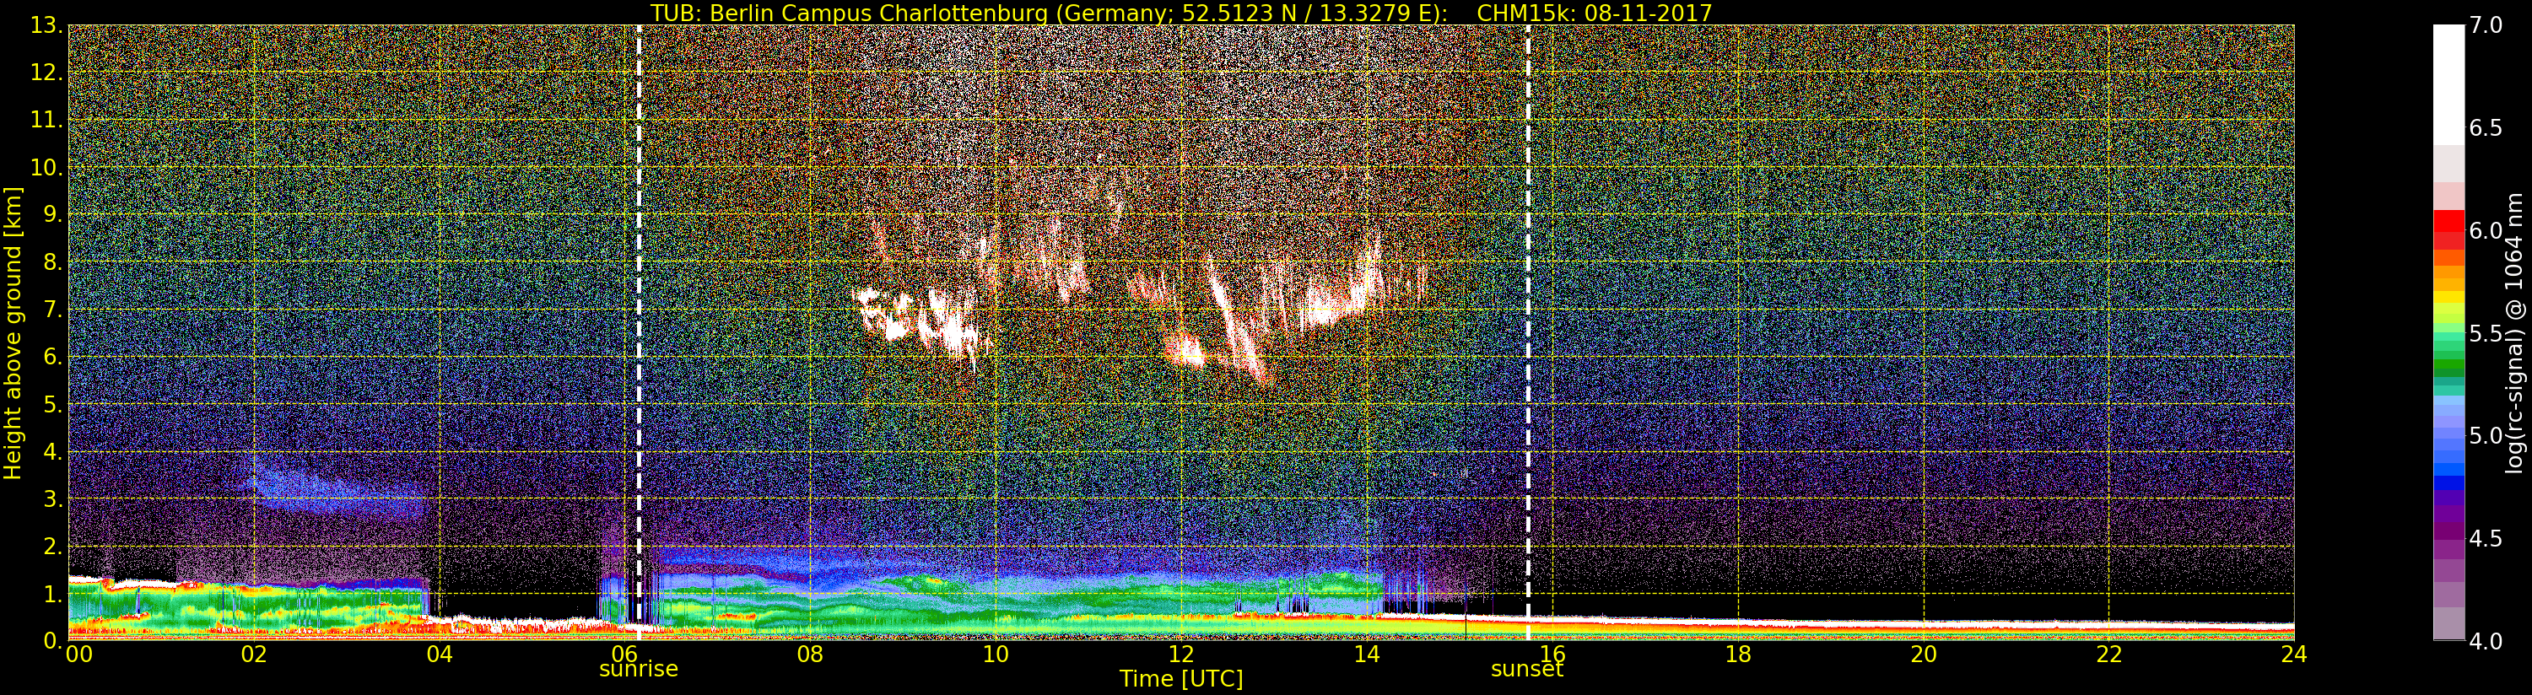This screenshot has width=2532, height=695.
Task: Click the 'sunset' label below the axis
Action: point(1526,670)
